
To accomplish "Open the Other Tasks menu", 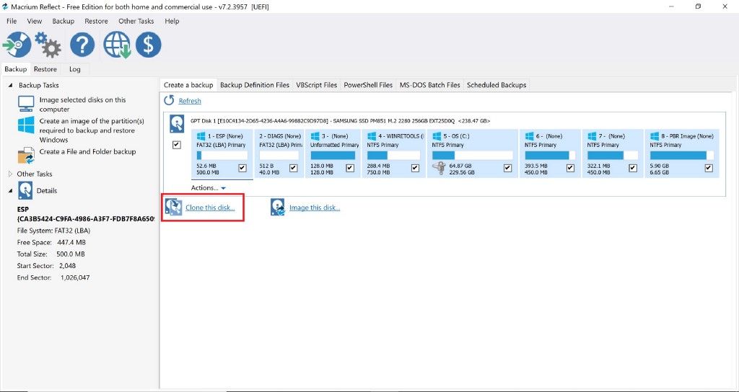I will [136, 21].
